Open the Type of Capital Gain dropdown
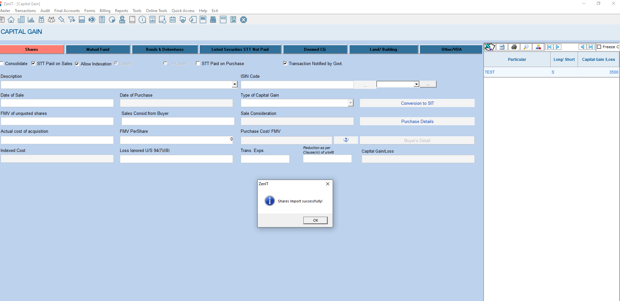620x301 pixels. pos(351,103)
